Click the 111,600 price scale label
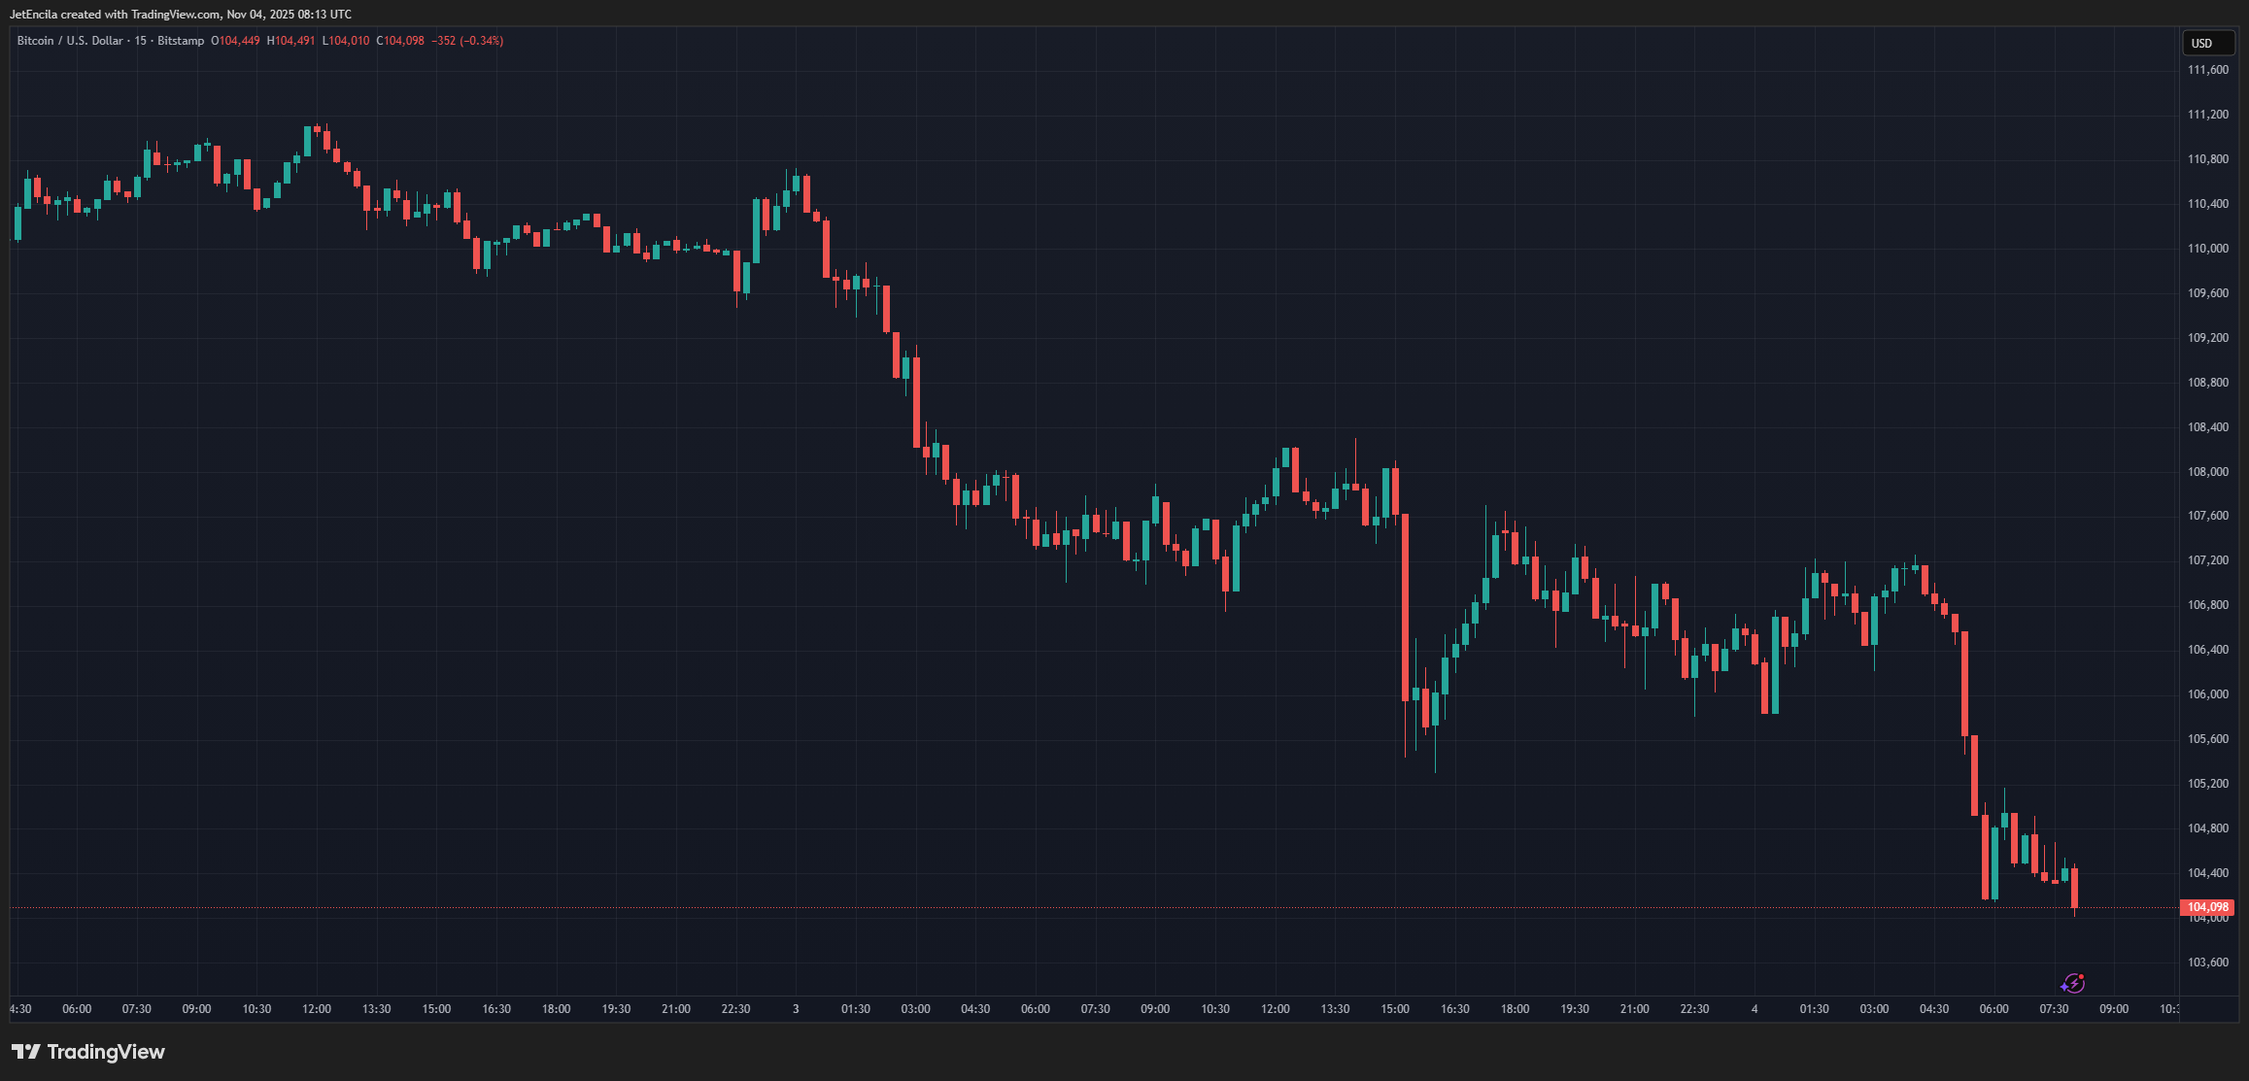Viewport: 2249px width, 1081px height. tap(2207, 70)
